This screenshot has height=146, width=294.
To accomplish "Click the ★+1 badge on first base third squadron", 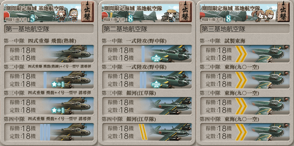I will [x=58, y=111].
